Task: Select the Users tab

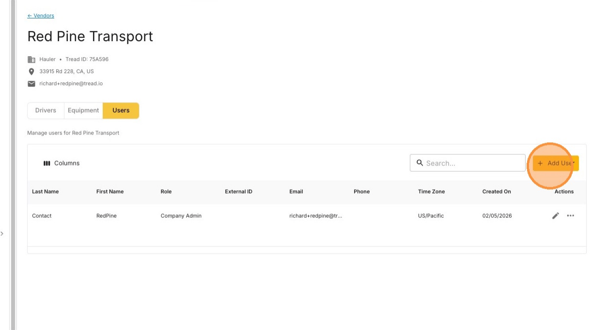Action: 121,110
